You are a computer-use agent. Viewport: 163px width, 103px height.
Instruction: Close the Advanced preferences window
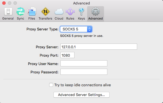click(x=4, y=3)
